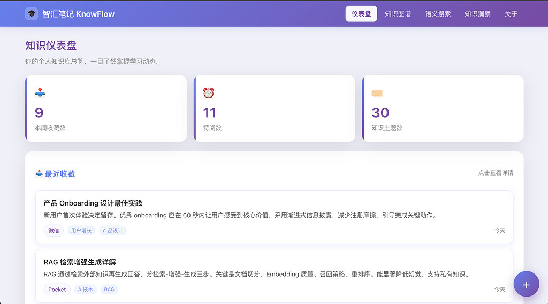Select the 产品设计 tag
The width and height of the screenshot is (548, 304).
112,231
